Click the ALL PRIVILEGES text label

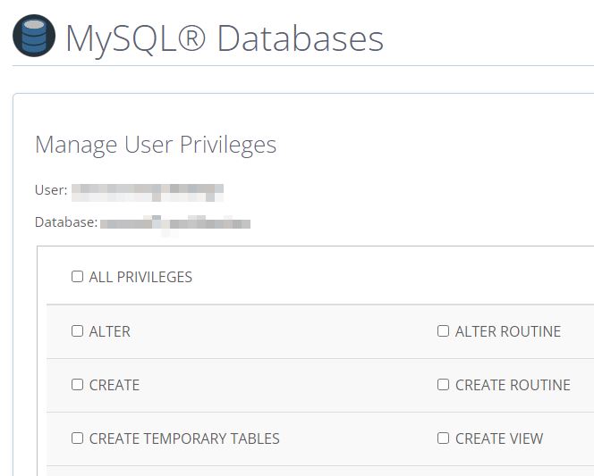tap(140, 277)
